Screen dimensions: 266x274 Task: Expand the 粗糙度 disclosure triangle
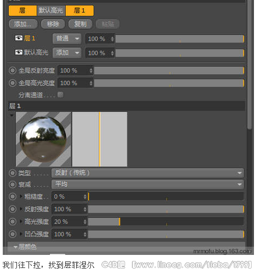point(21,196)
